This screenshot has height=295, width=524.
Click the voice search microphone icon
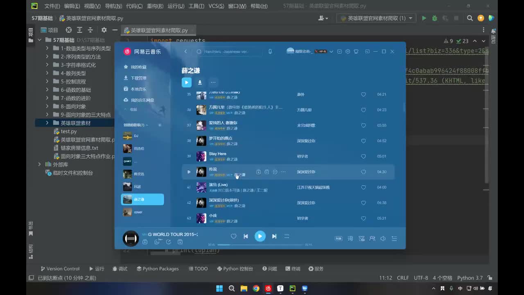point(270,52)
